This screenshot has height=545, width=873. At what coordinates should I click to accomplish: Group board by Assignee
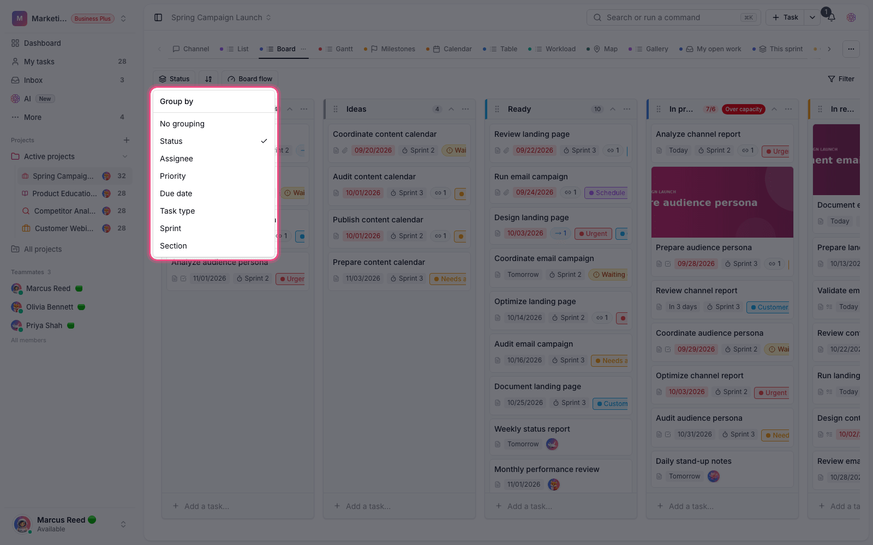(x=214, y=159)
